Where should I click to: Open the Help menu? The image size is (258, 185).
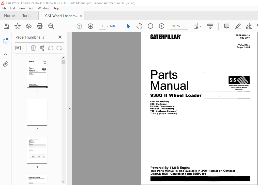click(x=56, y=8)
